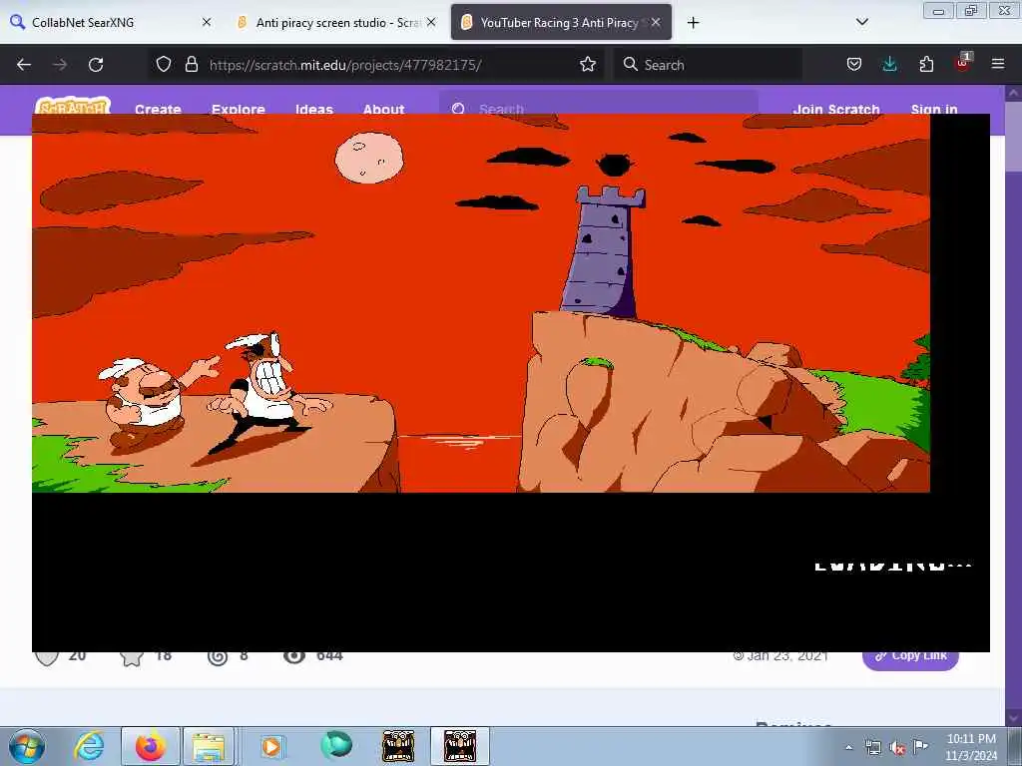Open the browser extensions puzzle icon
The width and height of the screenshot is (1022, 766).
point(926,64)
